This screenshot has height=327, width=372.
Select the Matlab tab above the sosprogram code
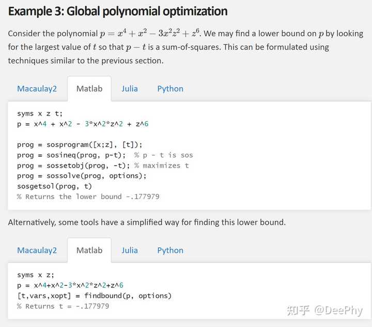(89, 89)
